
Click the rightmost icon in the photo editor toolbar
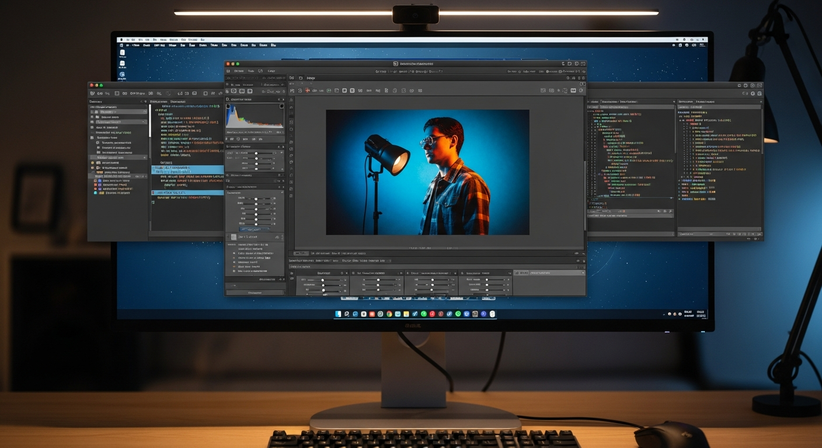[581, 90]
